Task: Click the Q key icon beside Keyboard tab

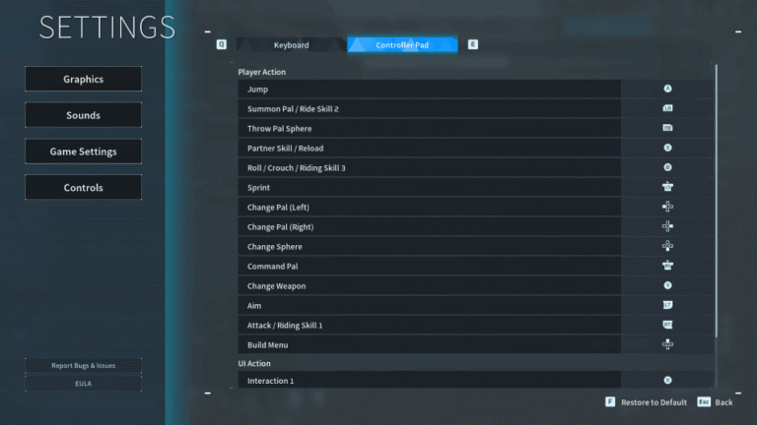Action: pyautogui.click(x=221, y=44)
